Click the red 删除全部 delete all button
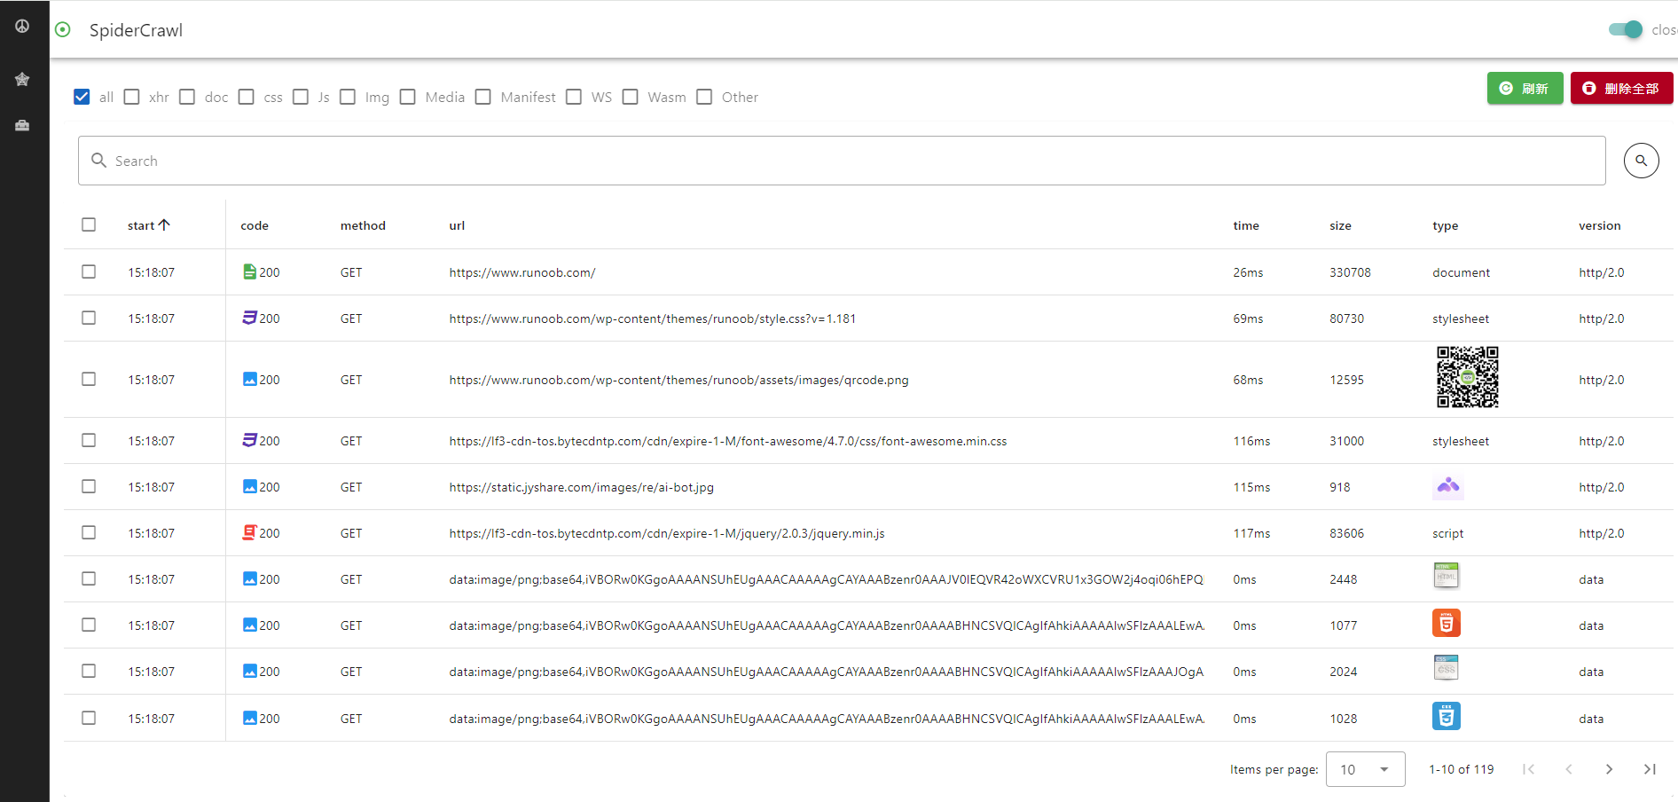1678x802 pixels. tap(1621, 88)
